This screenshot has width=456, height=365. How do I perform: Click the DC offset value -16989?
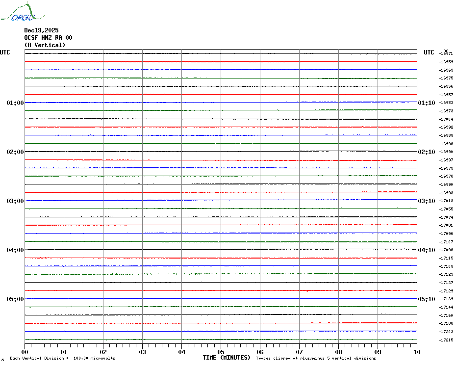tap(446, 135)
